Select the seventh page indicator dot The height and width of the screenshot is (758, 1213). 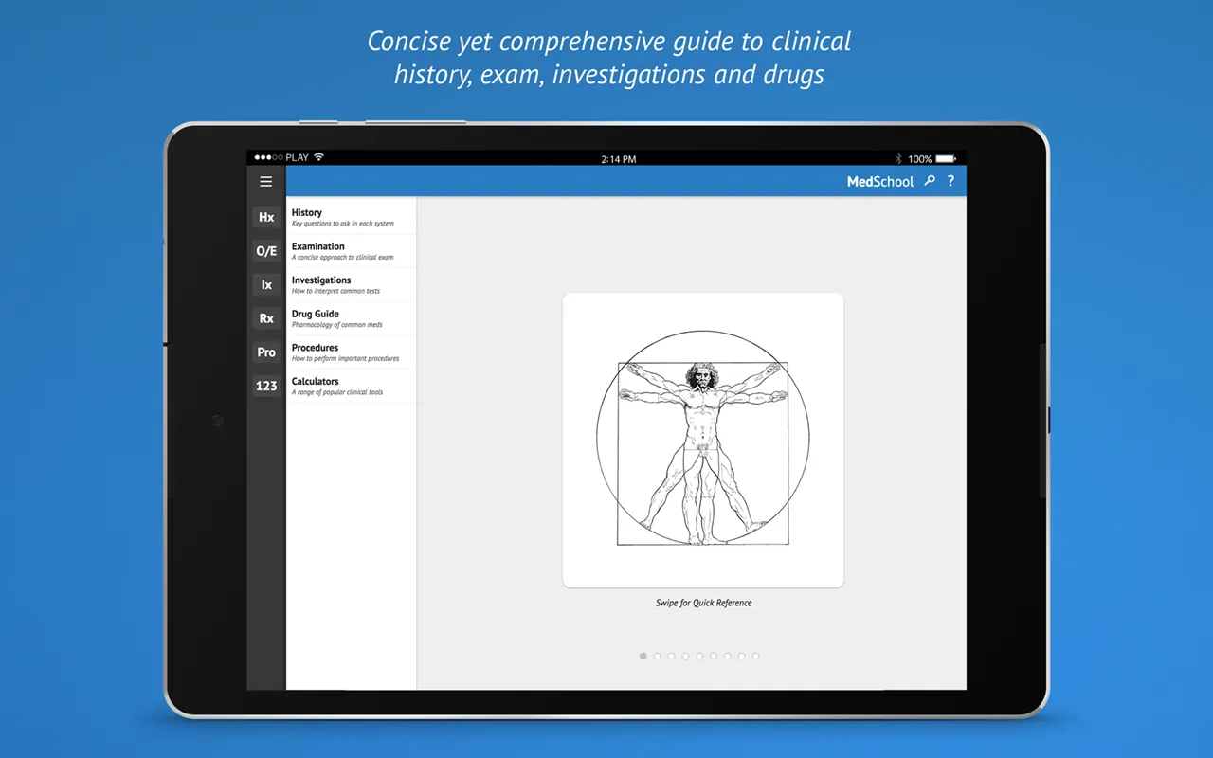click(x=728, y=656)
